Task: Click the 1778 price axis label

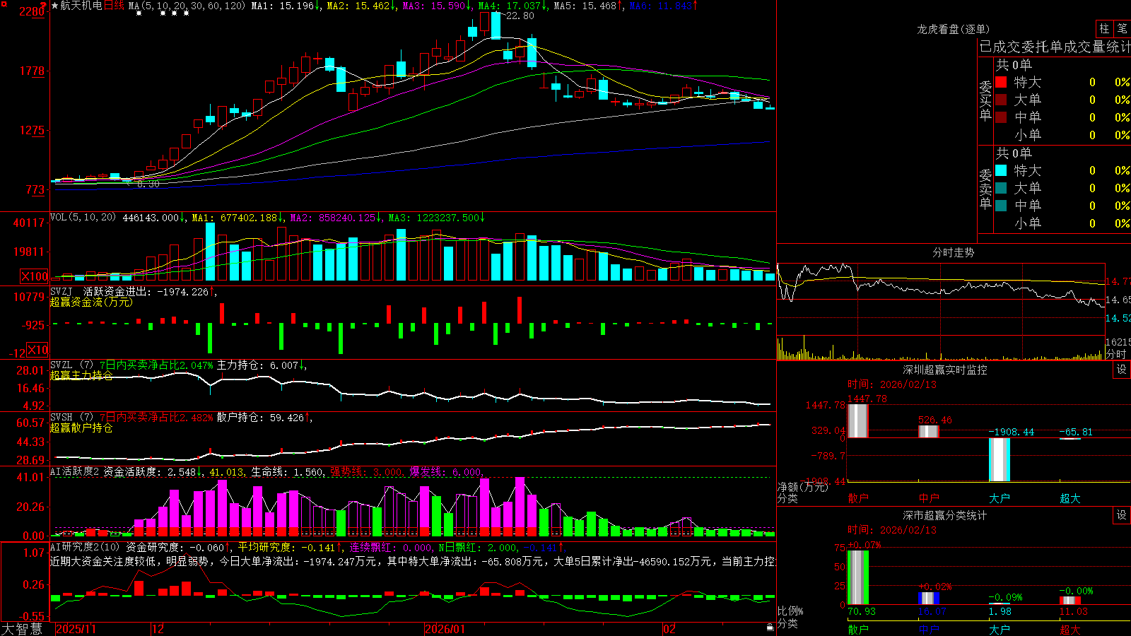Action: [x=32, y=71]
